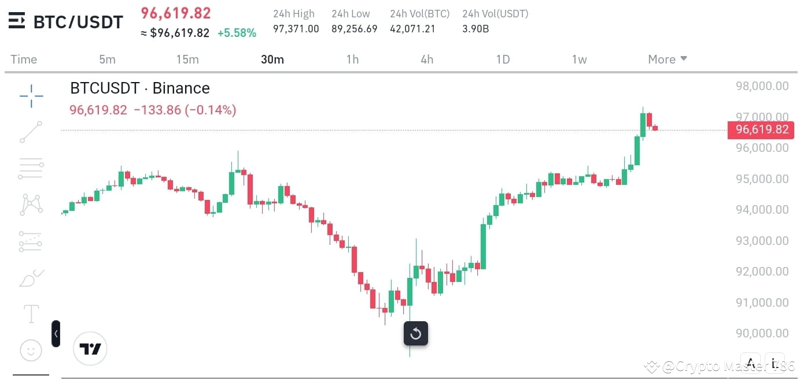
Task: Open the hamburger menu beside BTC/USDT
Action: pyautogui.click(x=16, y=21)
